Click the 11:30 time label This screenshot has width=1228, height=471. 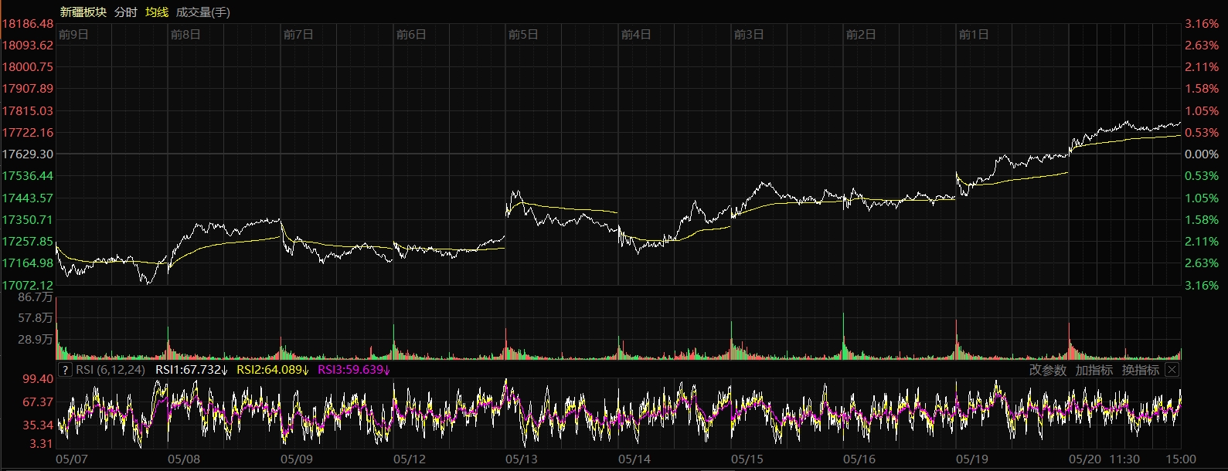(x=1124, y=459)
